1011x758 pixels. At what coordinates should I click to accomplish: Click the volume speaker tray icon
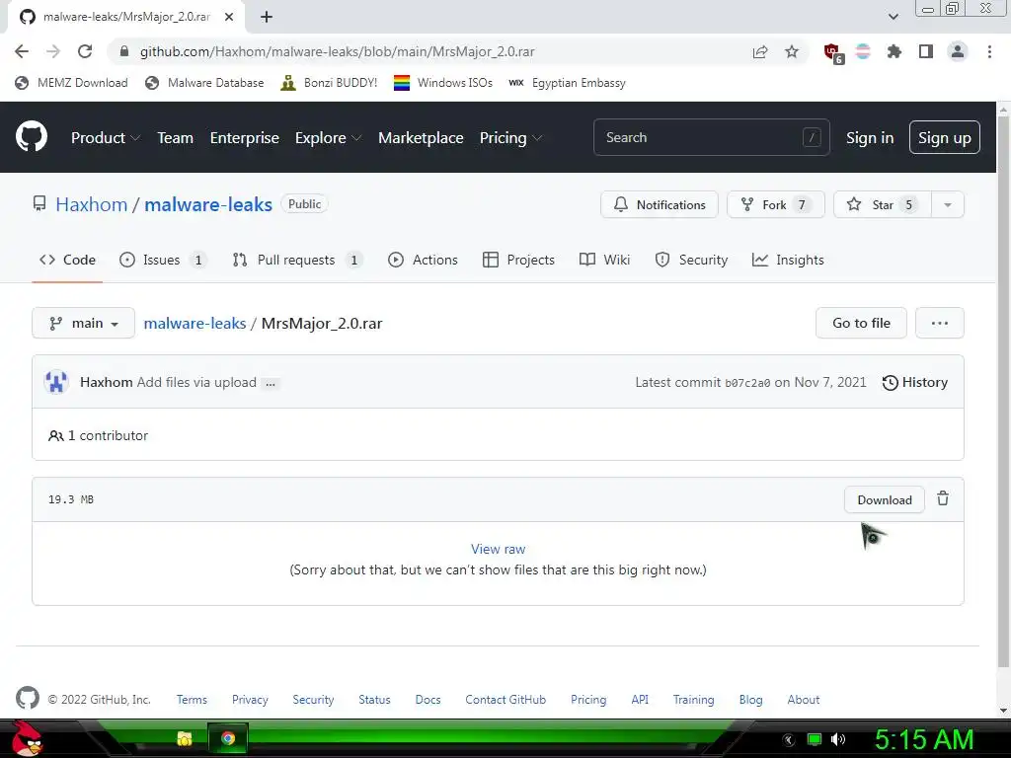click(838, 739)
